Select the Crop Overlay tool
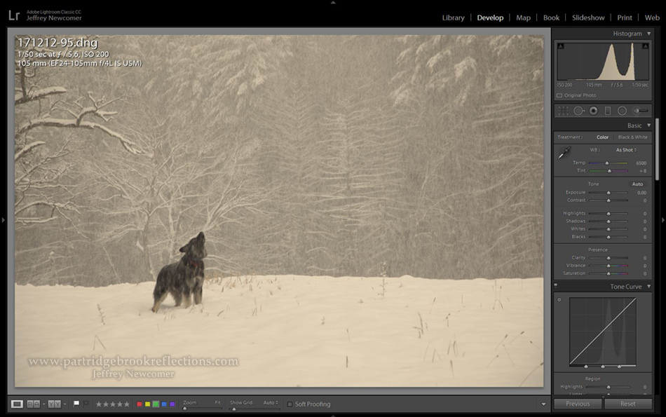Image resolution: width=666 pixels, height=417 pixels. point(563,111)
